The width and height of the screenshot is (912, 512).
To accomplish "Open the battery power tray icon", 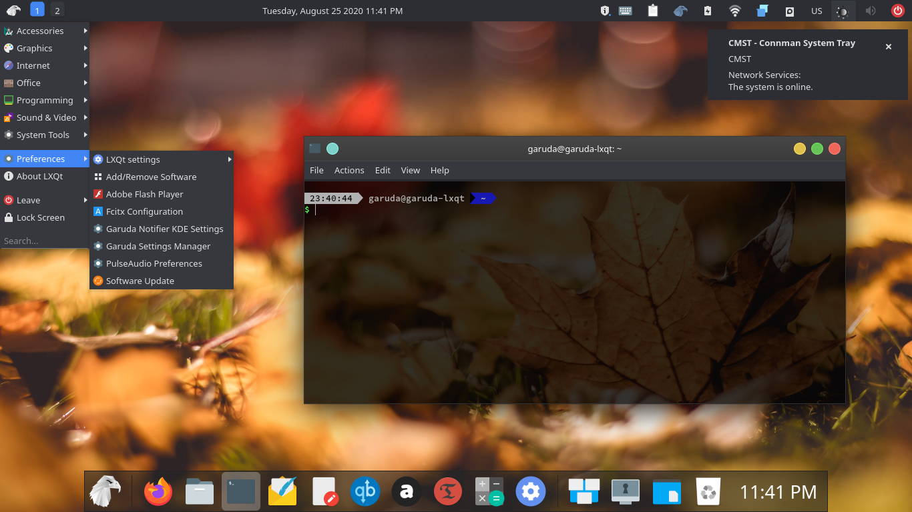I will [x=708, y=11].
